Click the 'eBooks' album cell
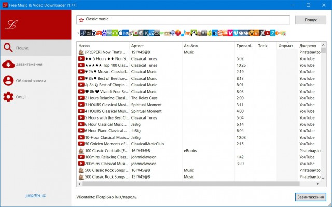 coord(190,151)
